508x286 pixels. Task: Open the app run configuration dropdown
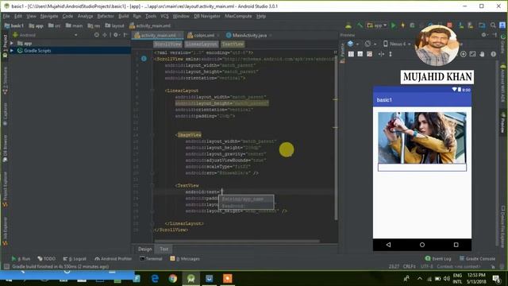[x=377, y=25]
